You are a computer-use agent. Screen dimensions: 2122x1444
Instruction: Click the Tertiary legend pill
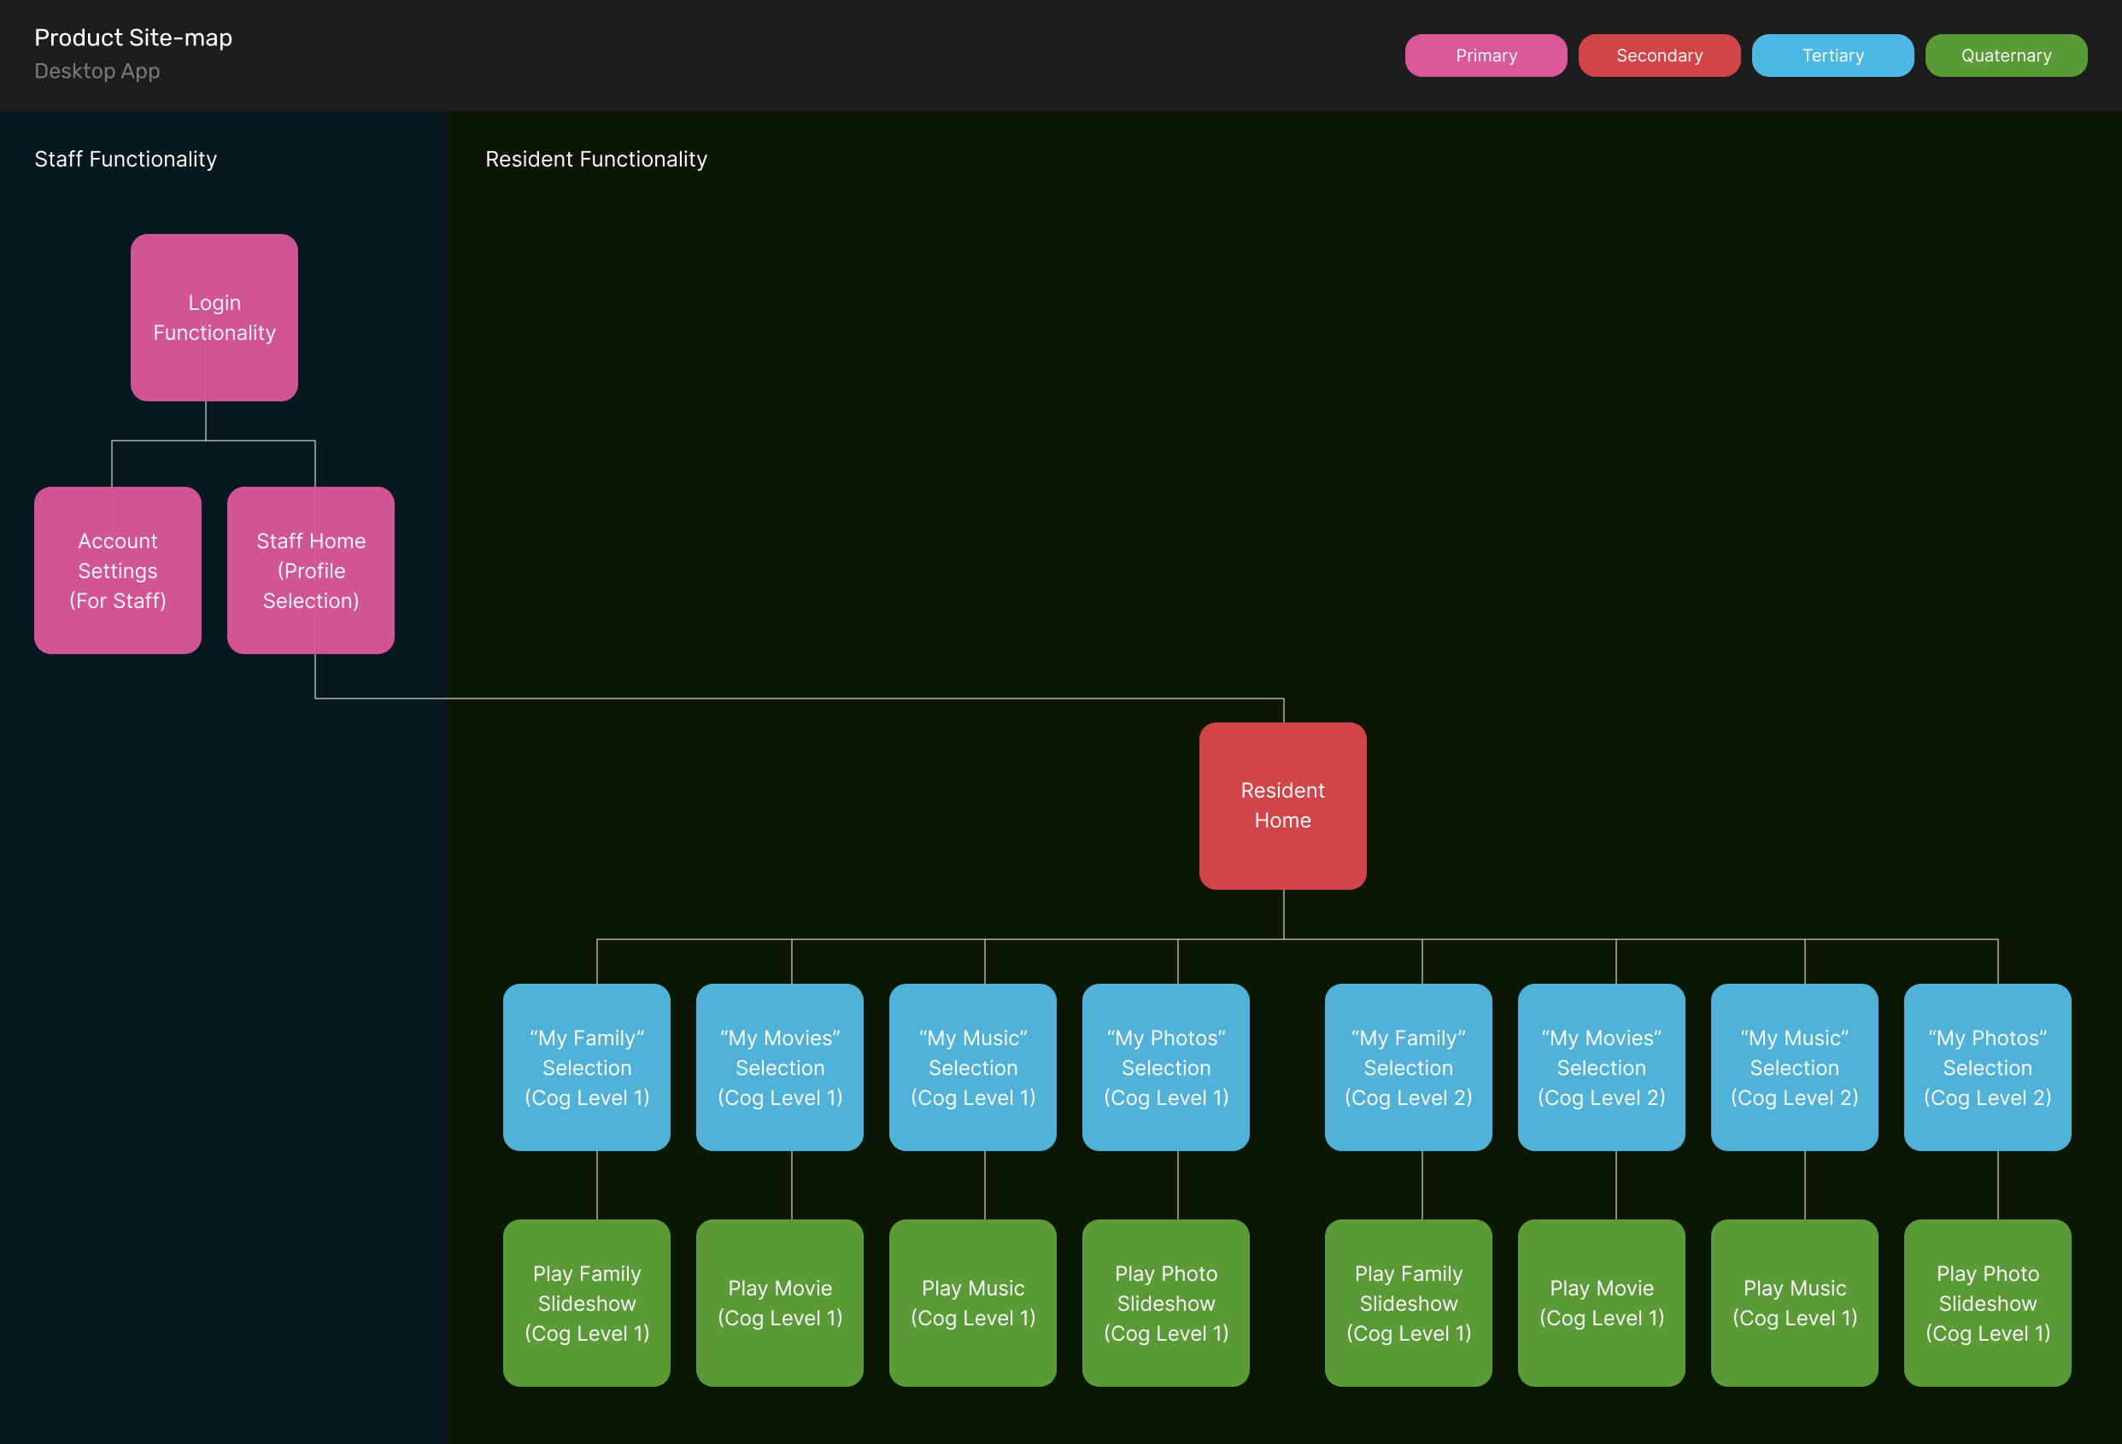click(1832, 56)
